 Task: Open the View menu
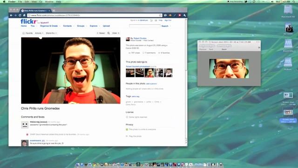(x=34, y=1)
